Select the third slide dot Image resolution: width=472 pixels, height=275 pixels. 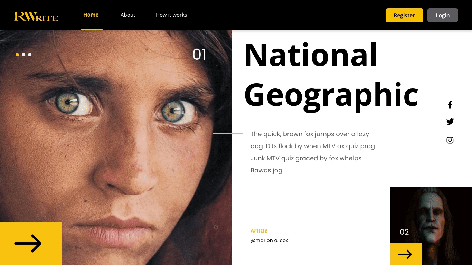coord(30,55)
